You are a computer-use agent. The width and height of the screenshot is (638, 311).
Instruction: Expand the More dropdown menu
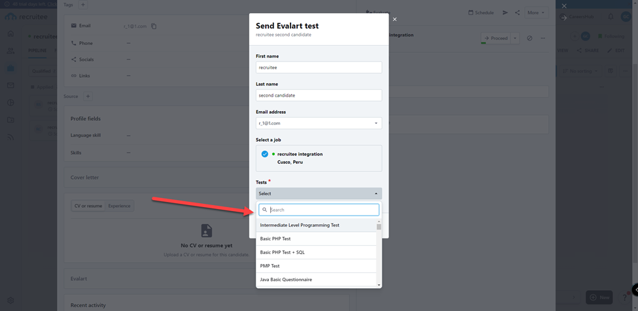click(536, 12)
